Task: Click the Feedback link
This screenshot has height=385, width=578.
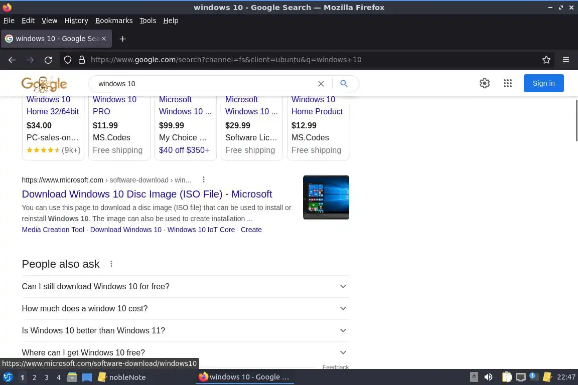Action: coord(336,367)
